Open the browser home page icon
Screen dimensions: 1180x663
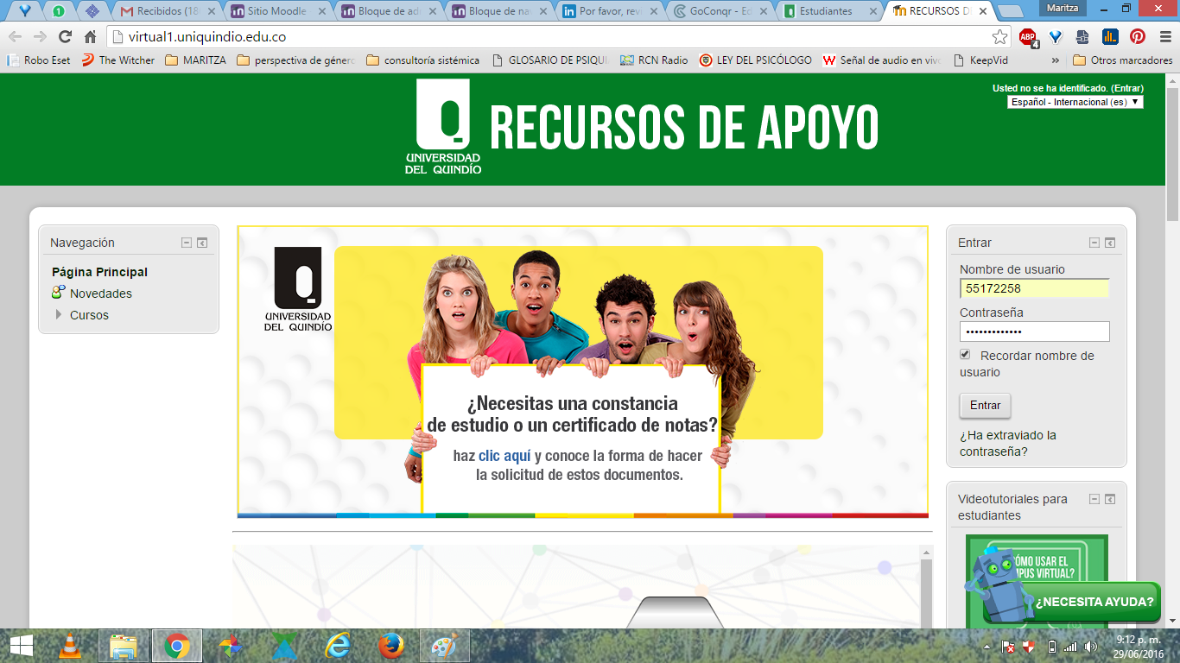point(90,37)
